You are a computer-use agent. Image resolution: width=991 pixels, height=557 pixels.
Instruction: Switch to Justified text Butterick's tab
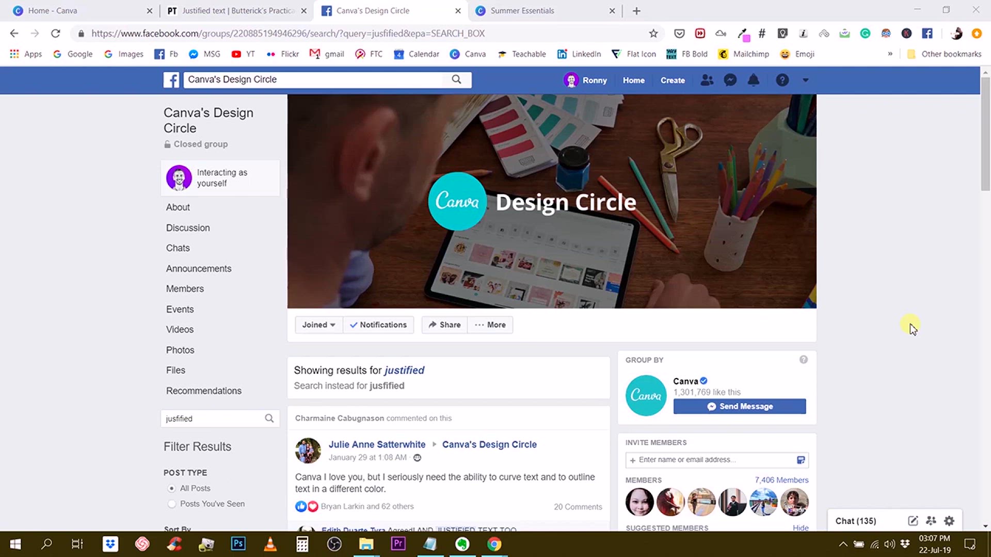237,11
